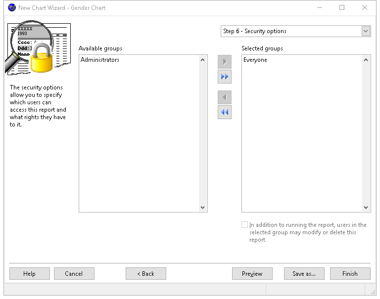This screenshot has width=380, height=299.
Task: Select Administrators in Available groups
Action: point(100,60)
